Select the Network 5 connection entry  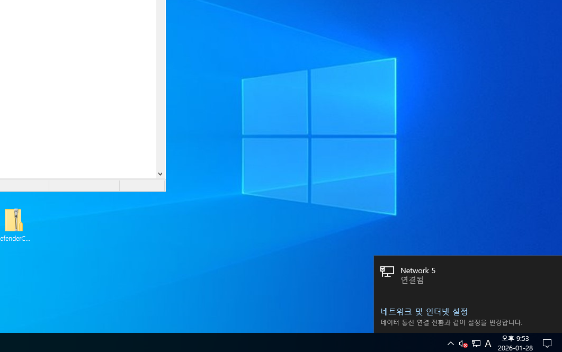[x=468, y=275]
